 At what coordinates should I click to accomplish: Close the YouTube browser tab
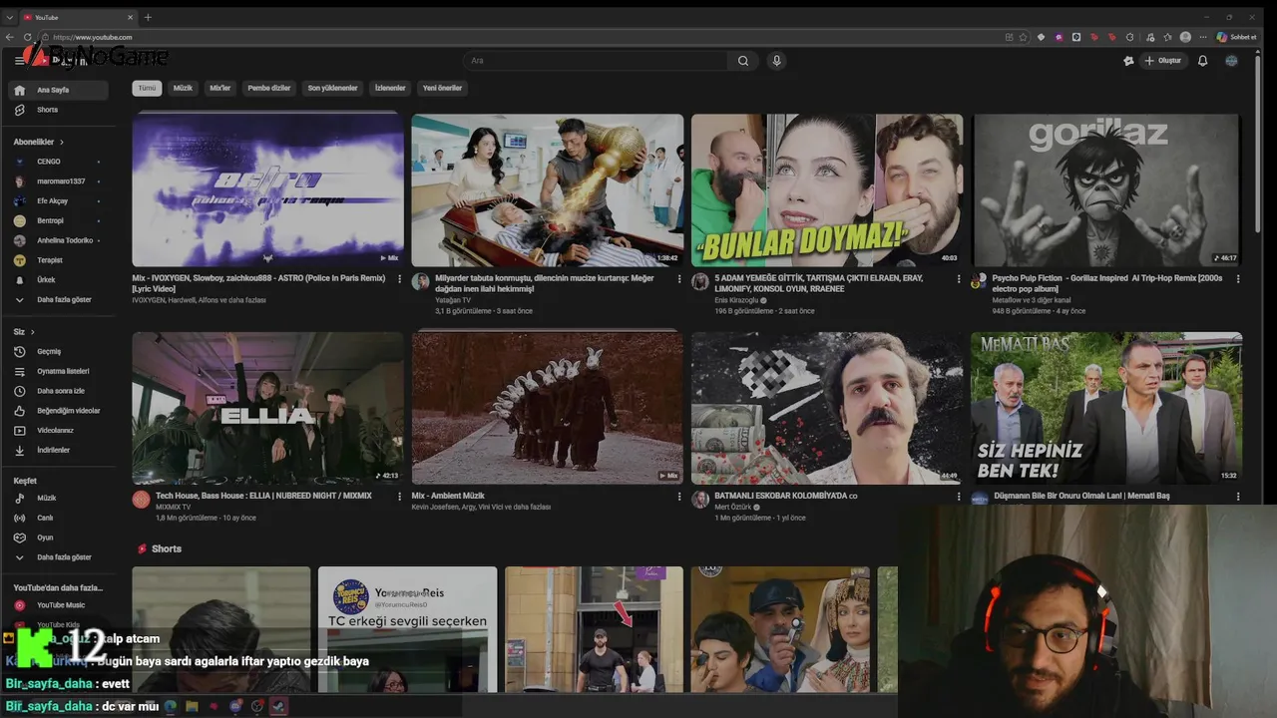[130, 17]
